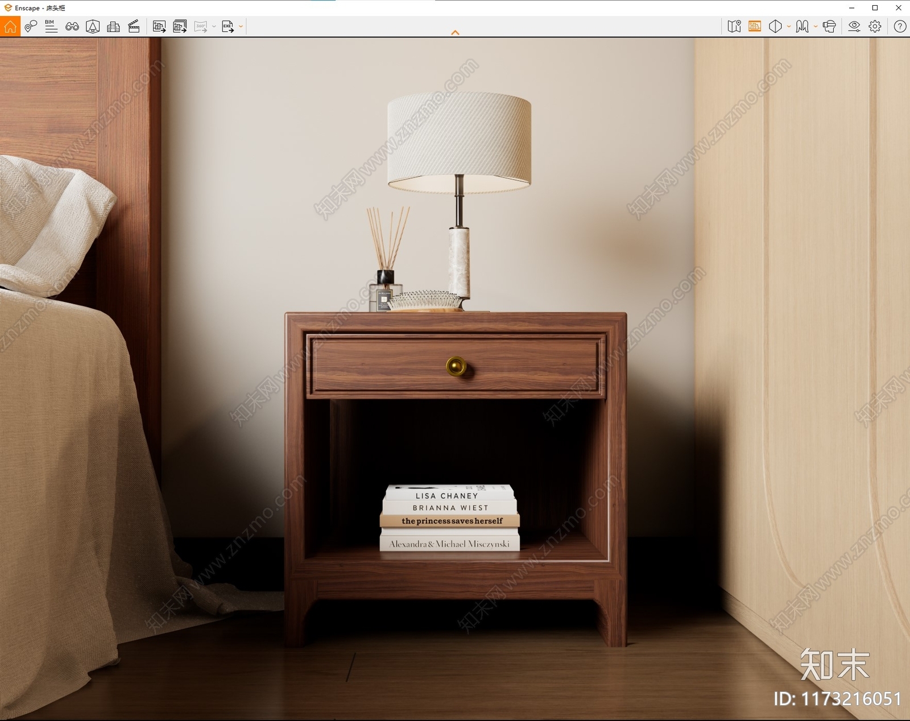Screen dimensions: 910x721
Task: Click the orange Home button
Action: click(x=10, y=26)
